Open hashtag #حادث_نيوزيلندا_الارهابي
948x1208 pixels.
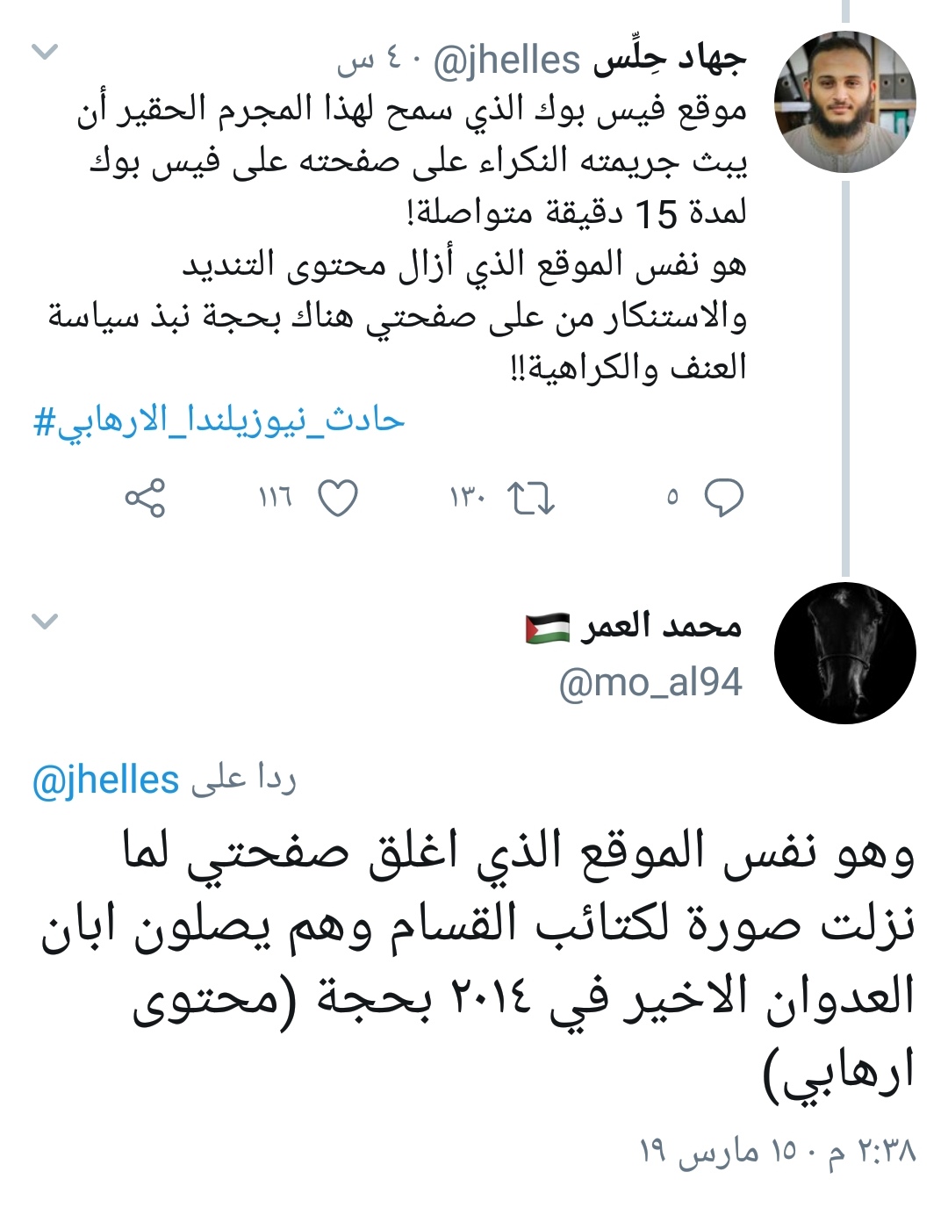219,421
